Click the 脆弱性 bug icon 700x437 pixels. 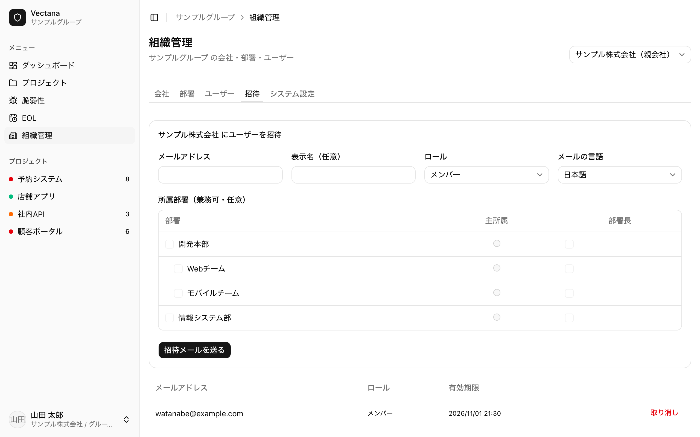click(13, 100)
